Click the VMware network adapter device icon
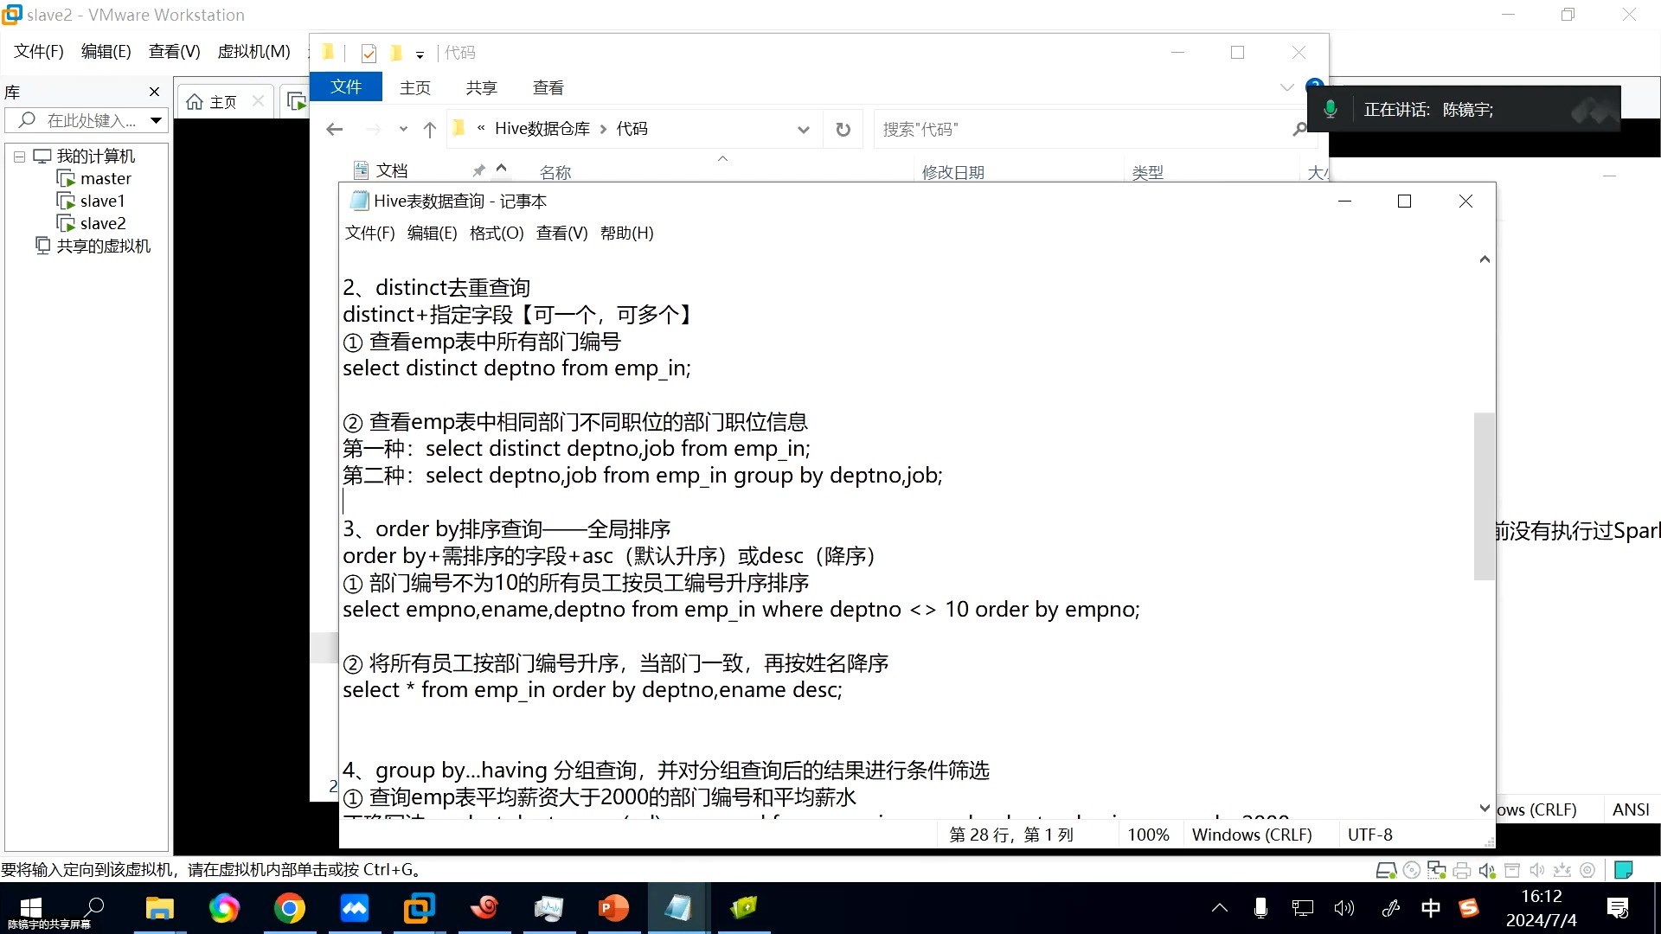The width and height of the screenshot is (1661, 934). pos(1437,870)
